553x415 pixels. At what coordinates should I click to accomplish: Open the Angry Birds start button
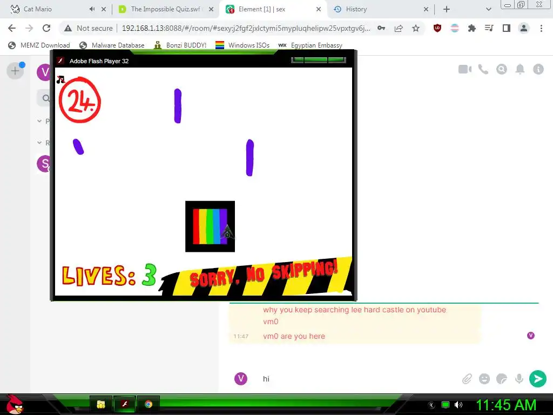(x=15, y=404)
